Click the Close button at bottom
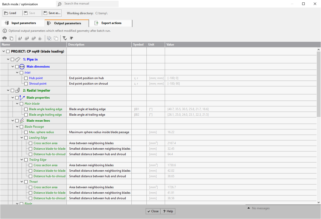 pos(153,211)
